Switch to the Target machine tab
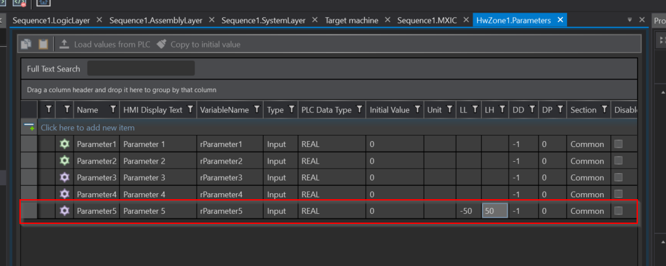The image size is (666, 266). [351, 20]
